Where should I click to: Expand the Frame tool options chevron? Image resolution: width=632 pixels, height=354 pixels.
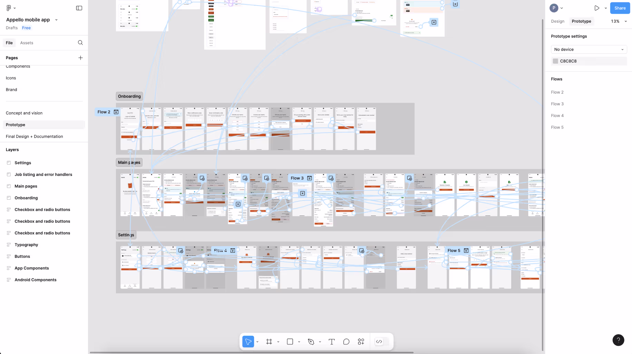point(278,342)
